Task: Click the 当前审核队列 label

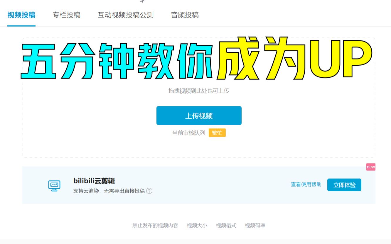Action: (188, 133)
